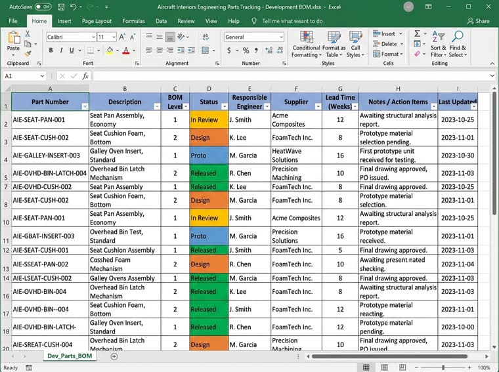This screenshot has width=499, height=372.
Task: Switch to the Data tab
Action: [161, 21]
